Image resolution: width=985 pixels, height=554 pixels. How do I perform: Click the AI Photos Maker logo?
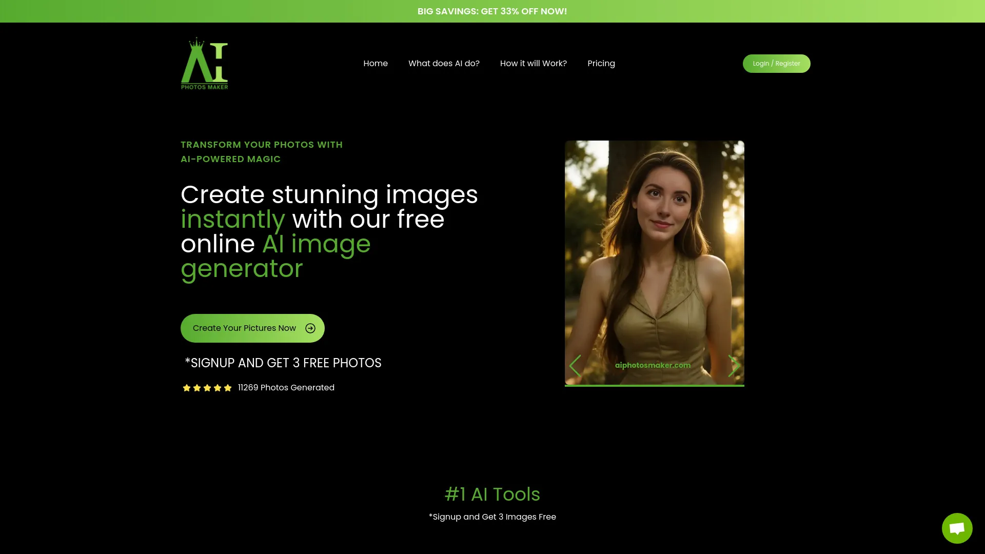(204, 63)
